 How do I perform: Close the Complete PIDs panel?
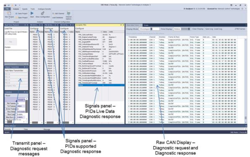(123, 25)
